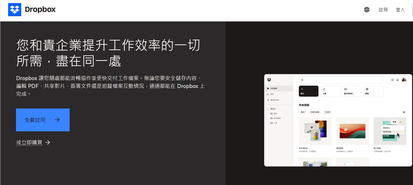Select 傳送和追蹤 in the popup menu
413x185 pixels.
[x=387, y=132]
